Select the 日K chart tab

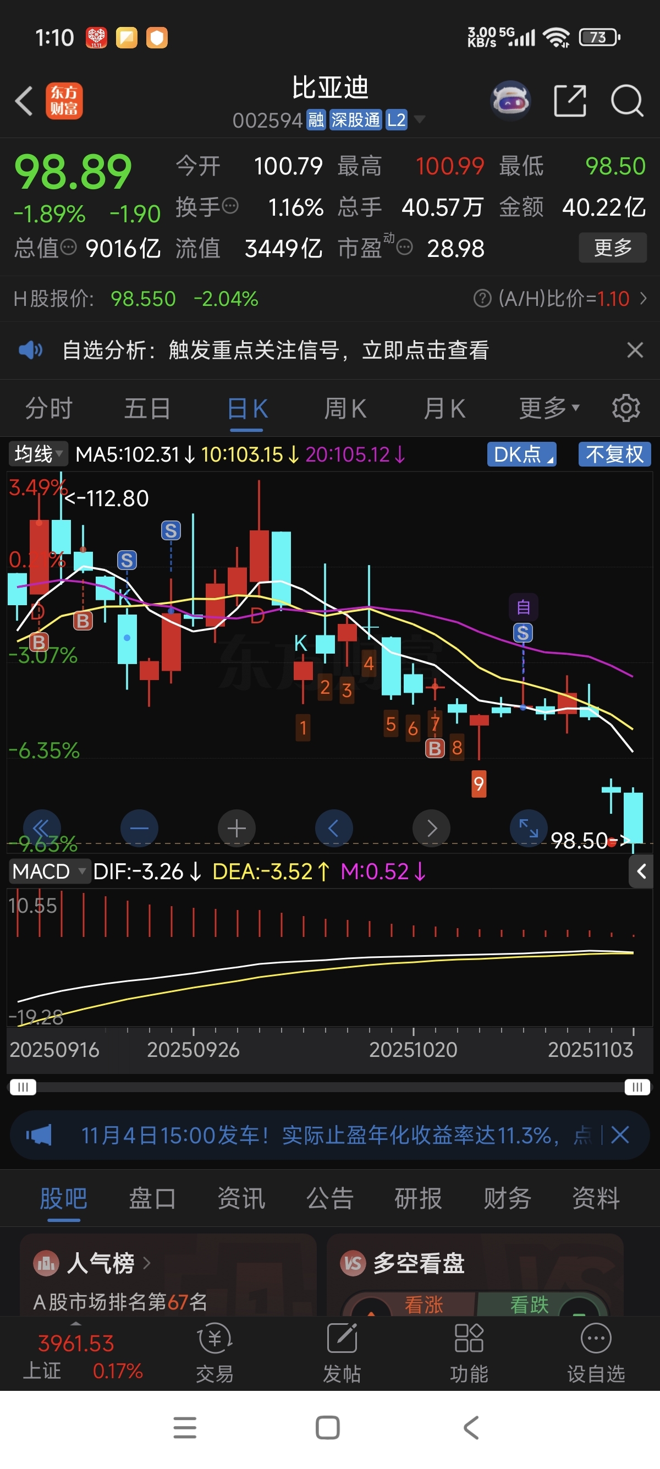(x=247, y=408)
